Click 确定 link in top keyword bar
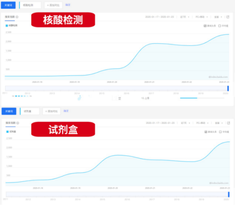 click(x=68, y=5)
